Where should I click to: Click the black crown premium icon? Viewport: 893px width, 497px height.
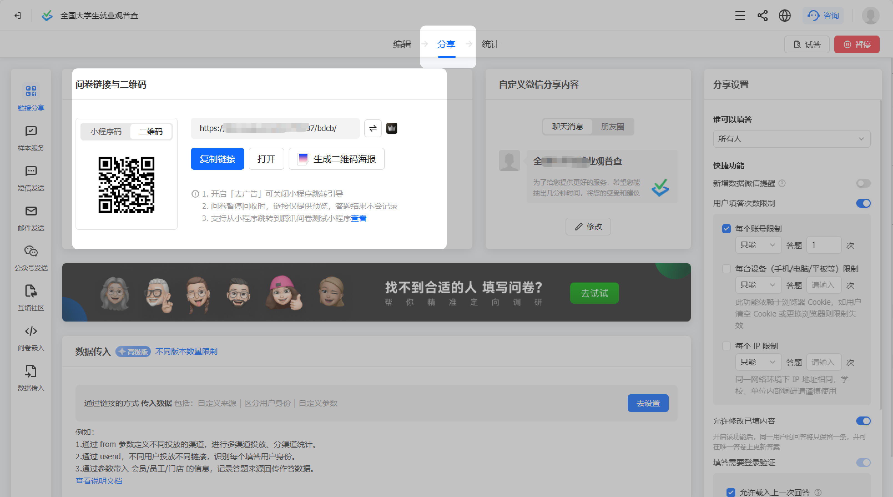392,128
